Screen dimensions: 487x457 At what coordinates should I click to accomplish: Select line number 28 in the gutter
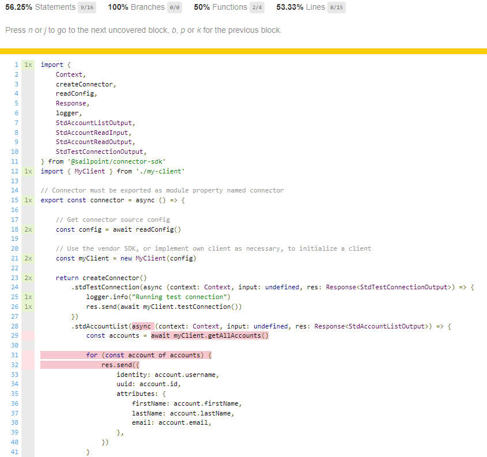(15, 326)
